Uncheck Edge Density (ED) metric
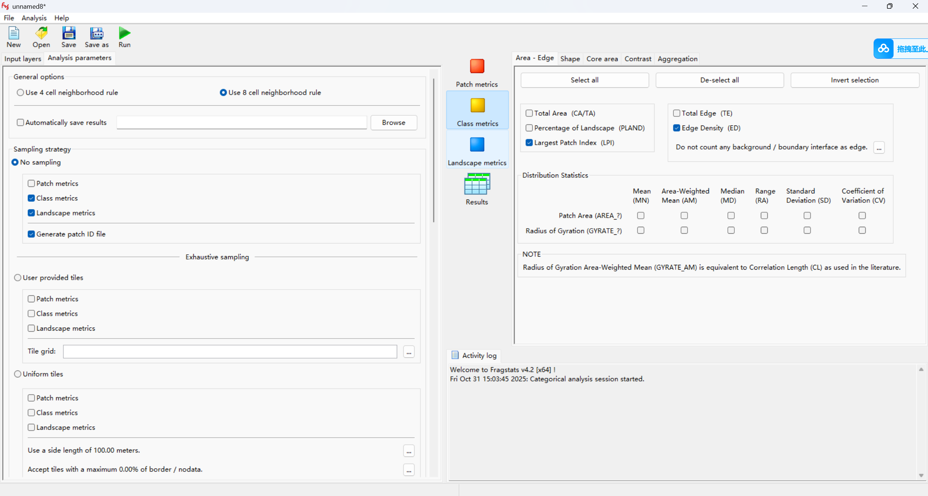Viewport: 928px width, 496px height. click(x=676, y=128)
